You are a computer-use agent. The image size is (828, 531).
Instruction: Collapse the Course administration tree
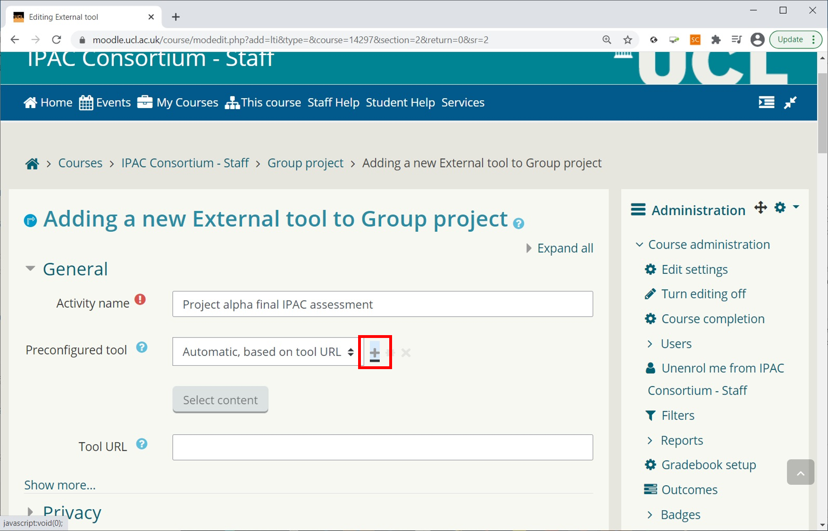tap(639, 244)
